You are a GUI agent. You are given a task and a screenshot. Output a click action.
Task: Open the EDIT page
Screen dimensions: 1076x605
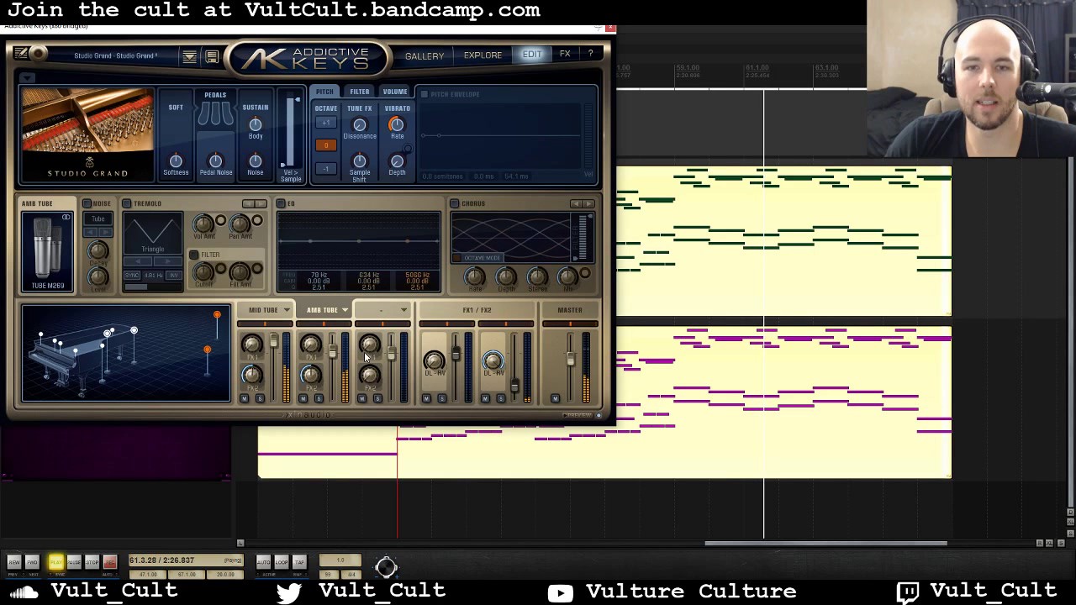click(x=532, y=55)
